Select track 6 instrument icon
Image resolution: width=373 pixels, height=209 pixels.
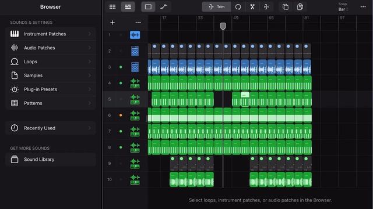point(135,116)
